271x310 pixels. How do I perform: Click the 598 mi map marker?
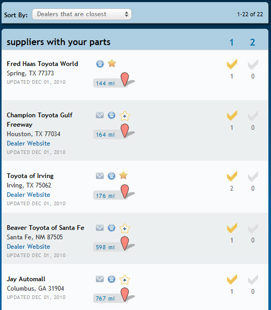125,243
